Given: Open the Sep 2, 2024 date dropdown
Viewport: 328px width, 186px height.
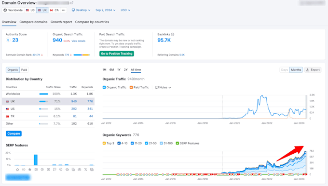Looking at the screenshot, I should [x=106, y=10].
